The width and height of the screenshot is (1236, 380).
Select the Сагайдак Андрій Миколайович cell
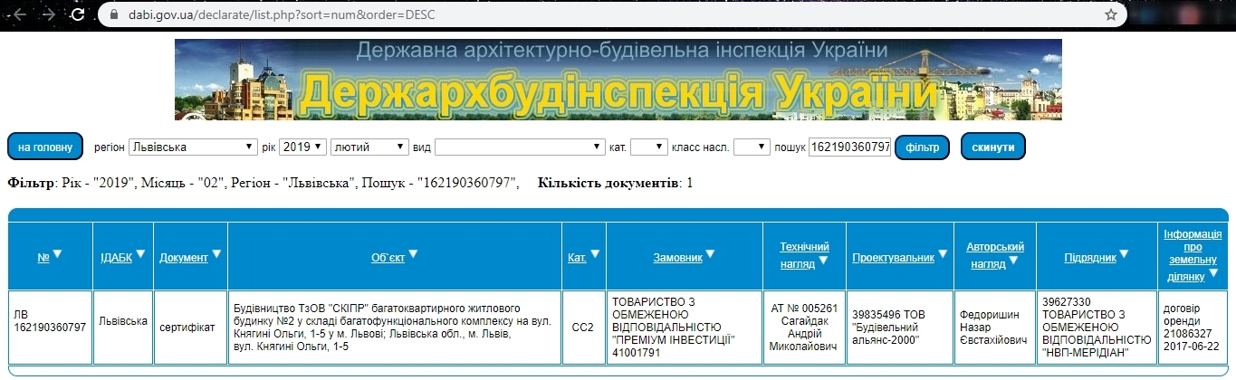[x=804, y=328]
